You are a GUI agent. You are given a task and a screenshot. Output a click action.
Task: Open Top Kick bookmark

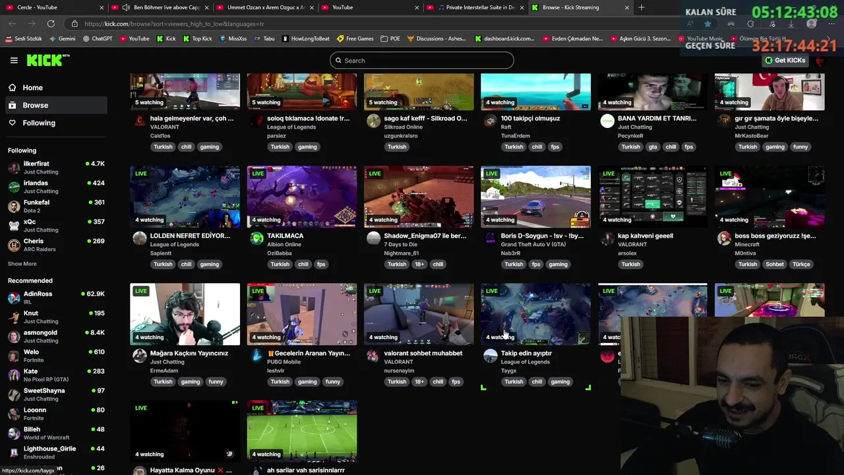(x=197, y=39)
